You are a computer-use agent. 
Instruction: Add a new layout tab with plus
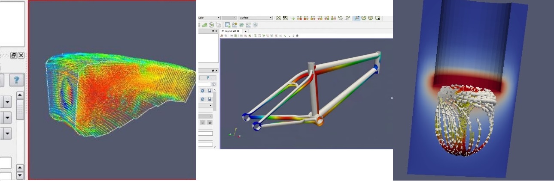tap(245, 31)
